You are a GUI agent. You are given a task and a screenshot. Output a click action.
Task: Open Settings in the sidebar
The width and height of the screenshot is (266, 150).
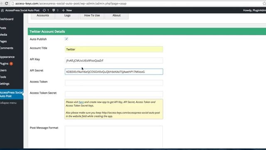click(5, 84)
